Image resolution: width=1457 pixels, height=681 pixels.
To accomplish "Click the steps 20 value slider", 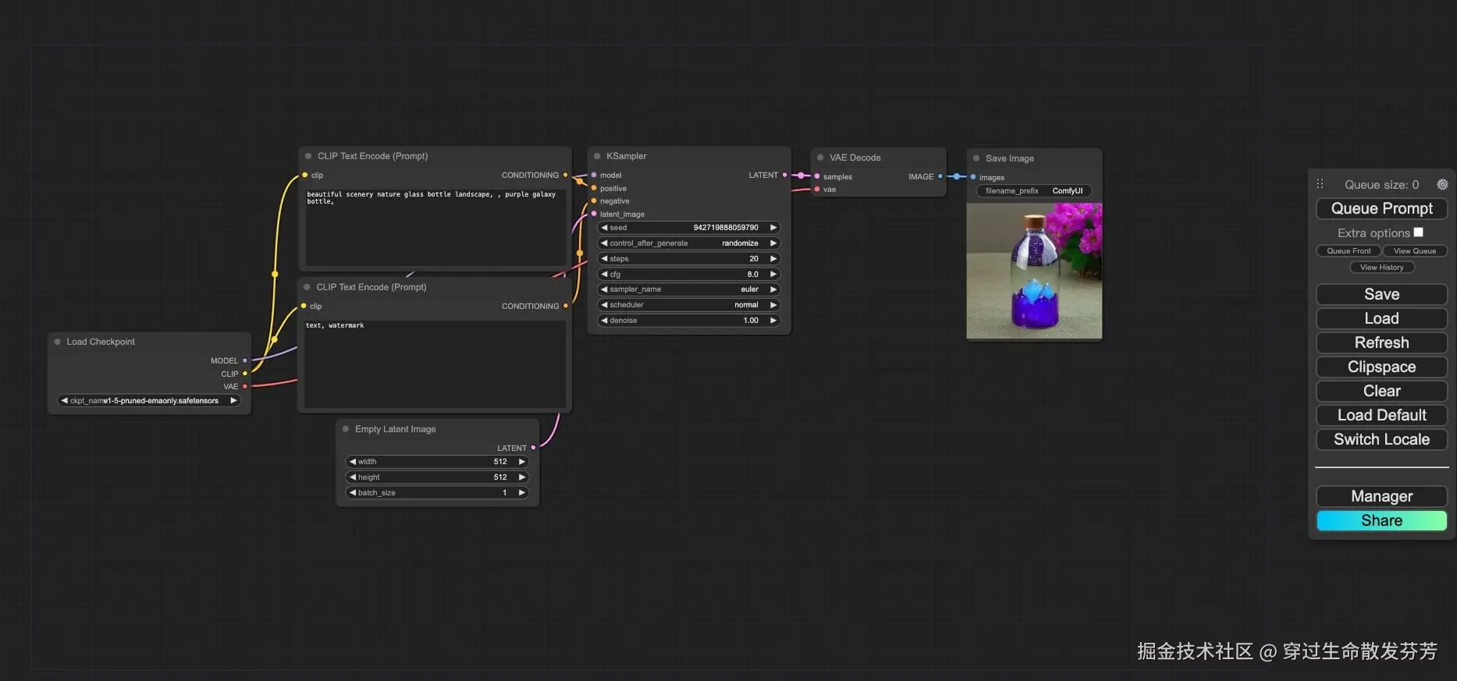I will pyautogui.click(x=689, y=258).
